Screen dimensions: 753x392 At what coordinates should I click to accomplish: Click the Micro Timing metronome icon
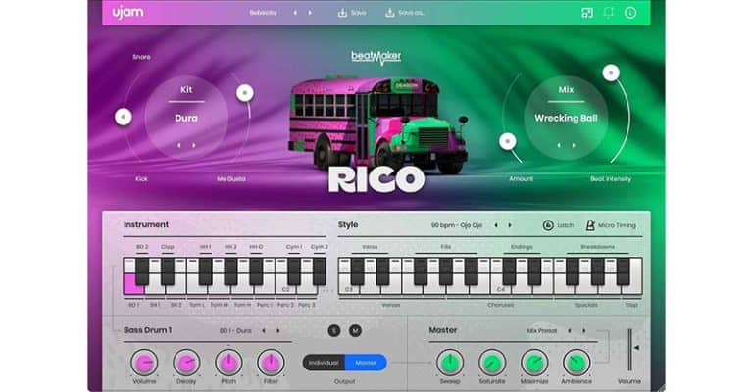point(590,225)
